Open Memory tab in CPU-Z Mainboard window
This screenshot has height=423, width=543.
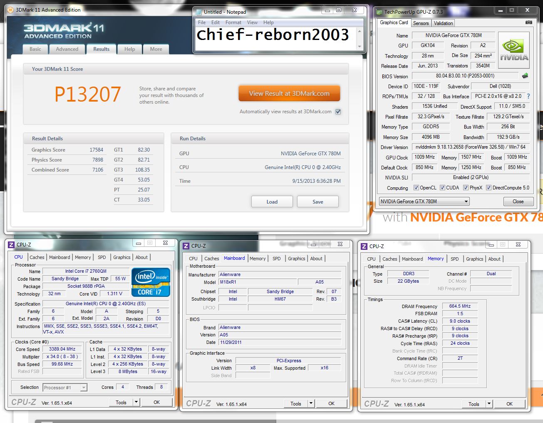point(258,259)
